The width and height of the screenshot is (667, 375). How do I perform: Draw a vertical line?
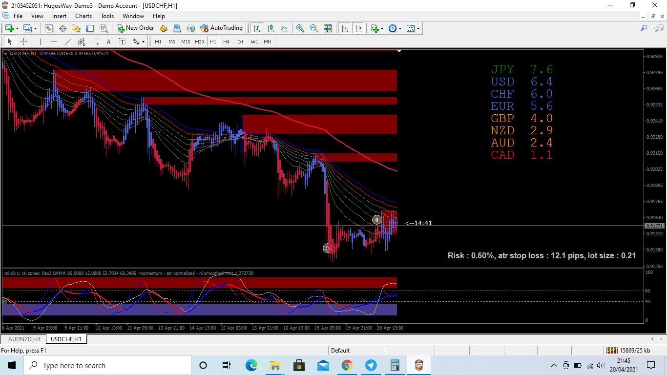(x=40, y=42)
